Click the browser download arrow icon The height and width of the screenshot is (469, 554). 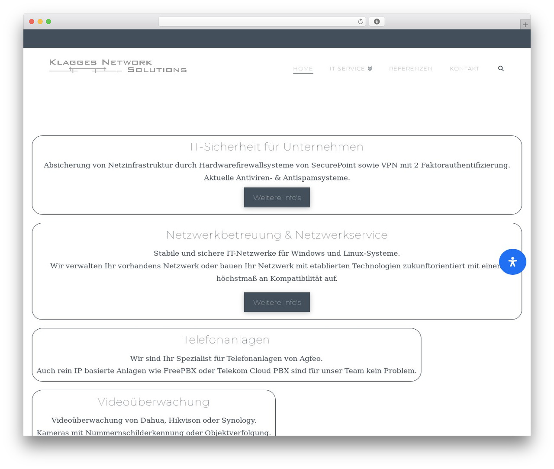coord(377,22)
